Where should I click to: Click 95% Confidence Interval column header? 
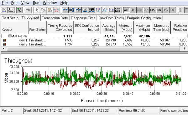pos(87,27)
